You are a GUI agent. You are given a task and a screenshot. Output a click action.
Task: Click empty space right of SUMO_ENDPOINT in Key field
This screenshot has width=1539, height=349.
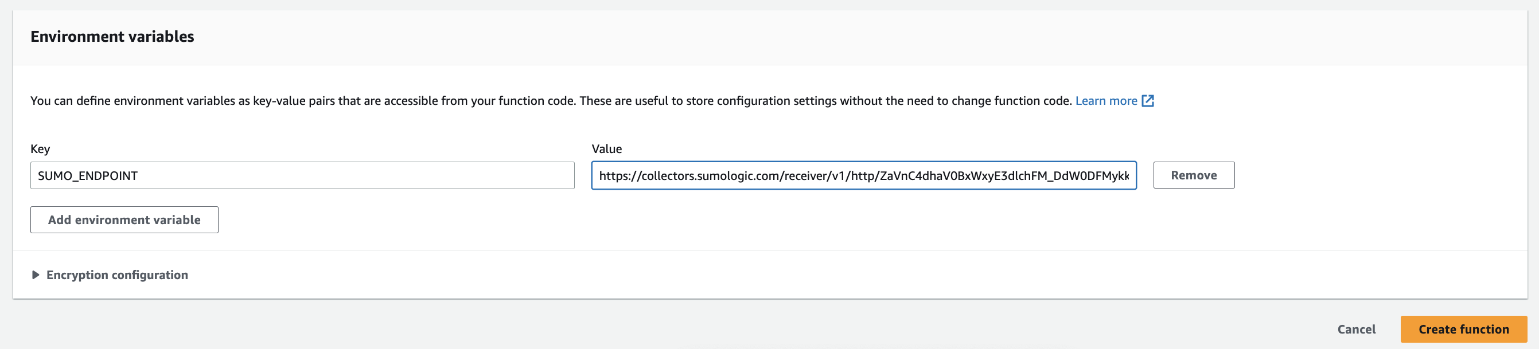pyautogui.click(x=359, y=176)
